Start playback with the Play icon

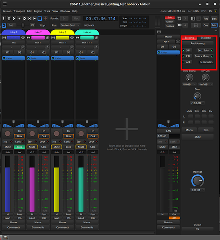[35, 18]
